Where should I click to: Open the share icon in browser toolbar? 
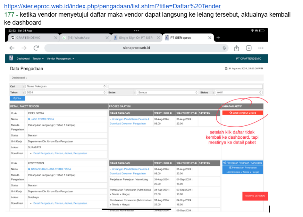pyautogui.click(x=237, y=48)
